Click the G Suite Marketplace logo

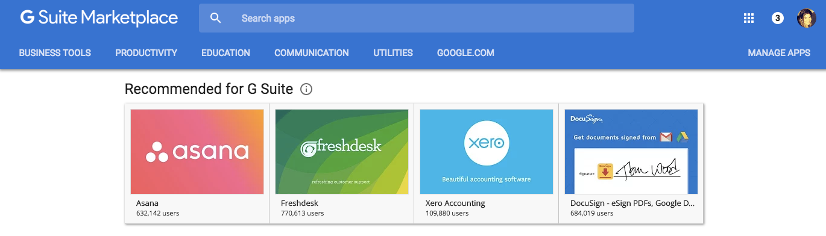[99, 18]
